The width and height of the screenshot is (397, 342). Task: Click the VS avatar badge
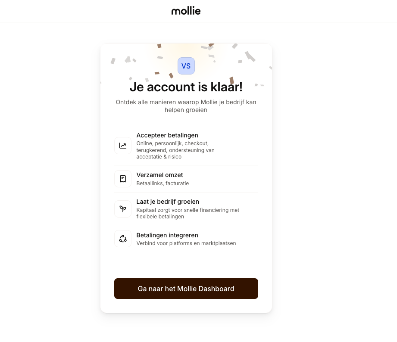[186, 66]
